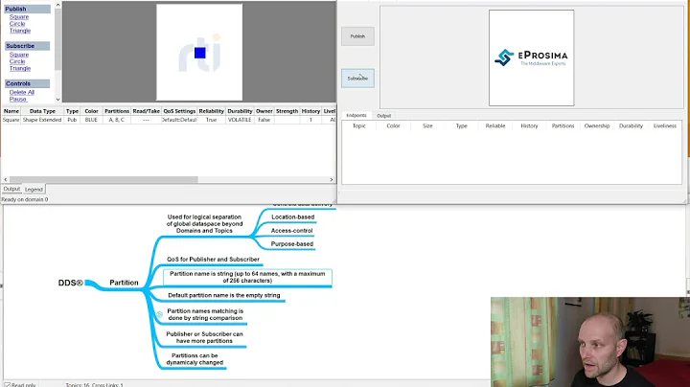Click Square link under Publish
Image resolution: width=690 pixels, height=387 pixels.
point(19,16)
